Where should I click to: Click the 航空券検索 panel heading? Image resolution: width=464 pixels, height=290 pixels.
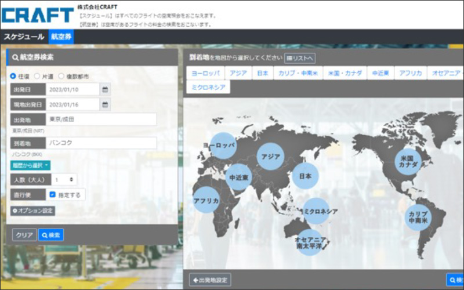33,57
